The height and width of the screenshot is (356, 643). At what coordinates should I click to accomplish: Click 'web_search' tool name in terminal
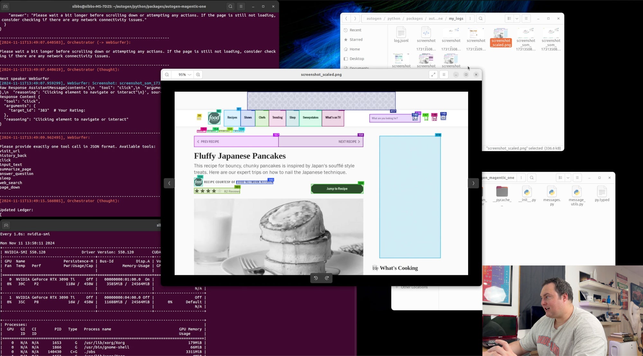point(11,183)
